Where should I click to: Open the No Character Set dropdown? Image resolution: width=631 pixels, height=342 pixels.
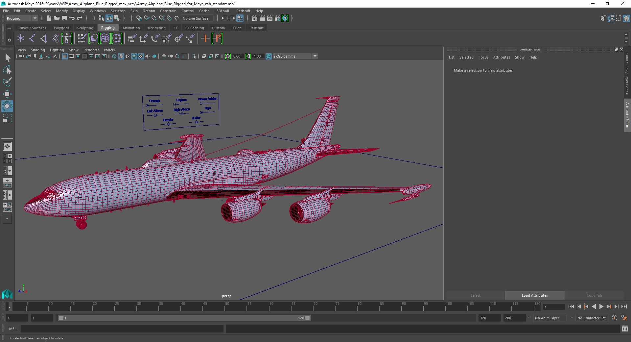pos(592,318)
